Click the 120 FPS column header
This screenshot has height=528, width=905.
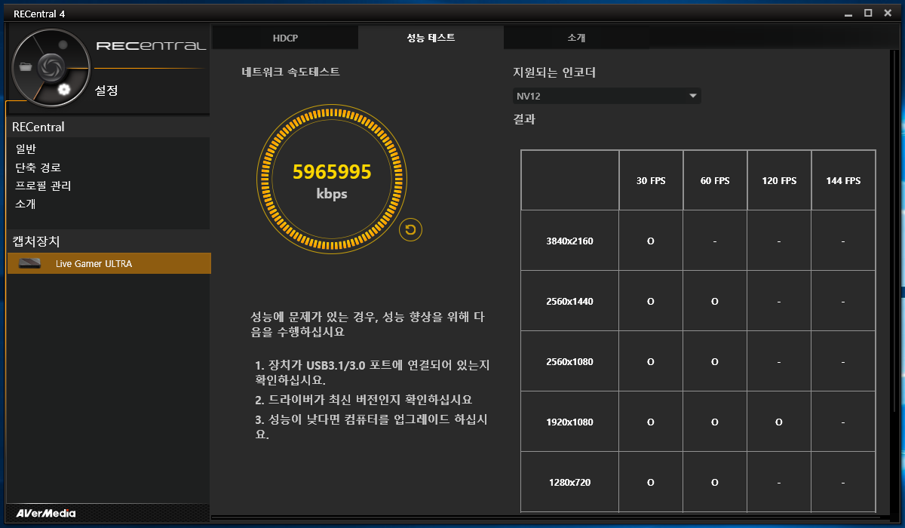tap(779, 180)
